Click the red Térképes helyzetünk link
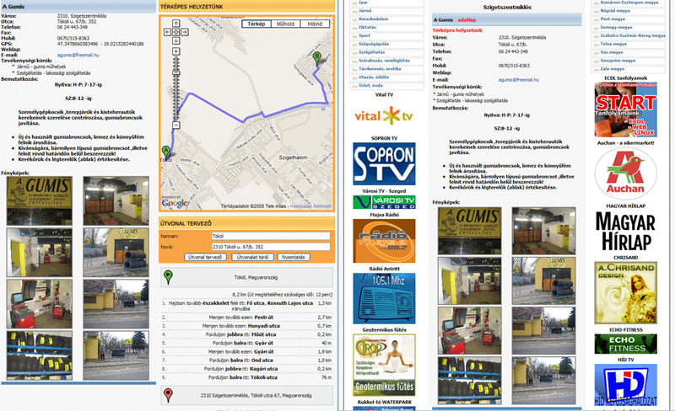 [x=457, y=30]
